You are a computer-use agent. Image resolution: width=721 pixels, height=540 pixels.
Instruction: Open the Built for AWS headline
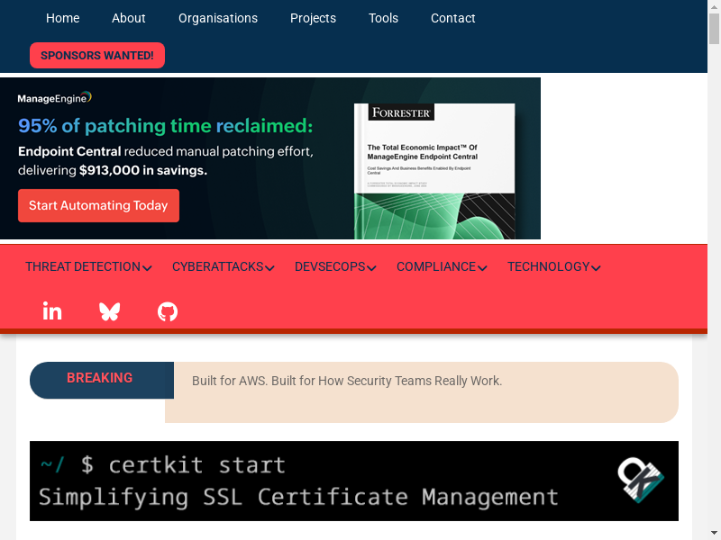pos(347,381)
